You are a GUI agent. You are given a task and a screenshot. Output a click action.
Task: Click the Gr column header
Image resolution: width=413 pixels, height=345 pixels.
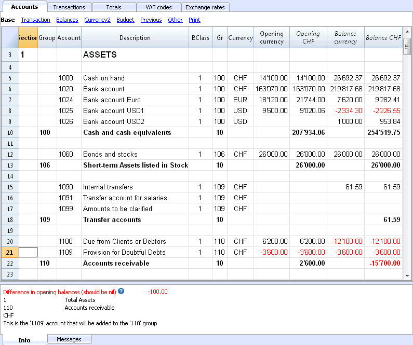point(220,37)
